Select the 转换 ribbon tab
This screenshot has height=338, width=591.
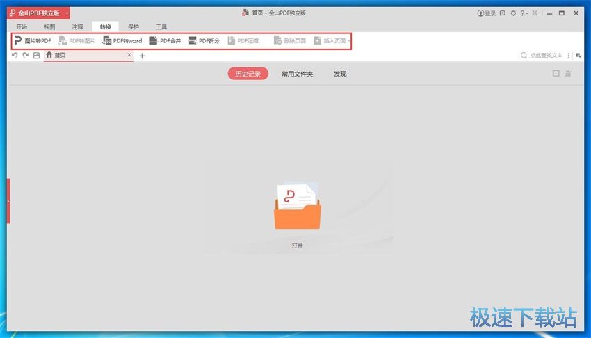tap(106, 26)
